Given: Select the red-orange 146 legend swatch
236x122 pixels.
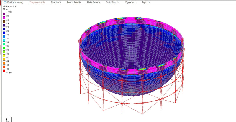Looking at the screenshot, I should click(4, 67).
